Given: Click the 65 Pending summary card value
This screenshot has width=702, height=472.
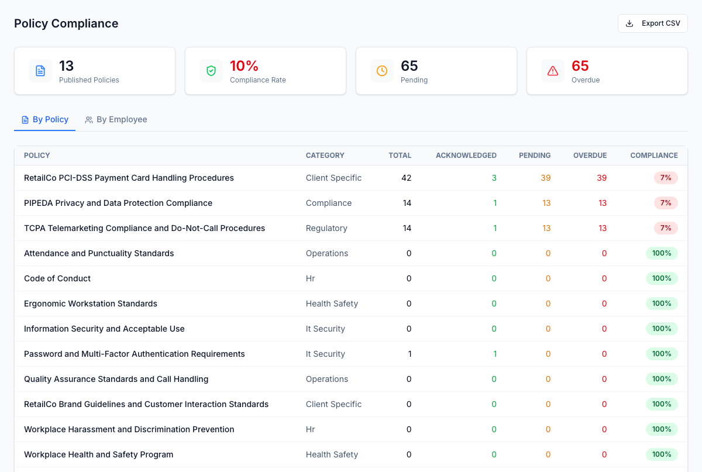Looking at the screenshot, I should point(409,66).
